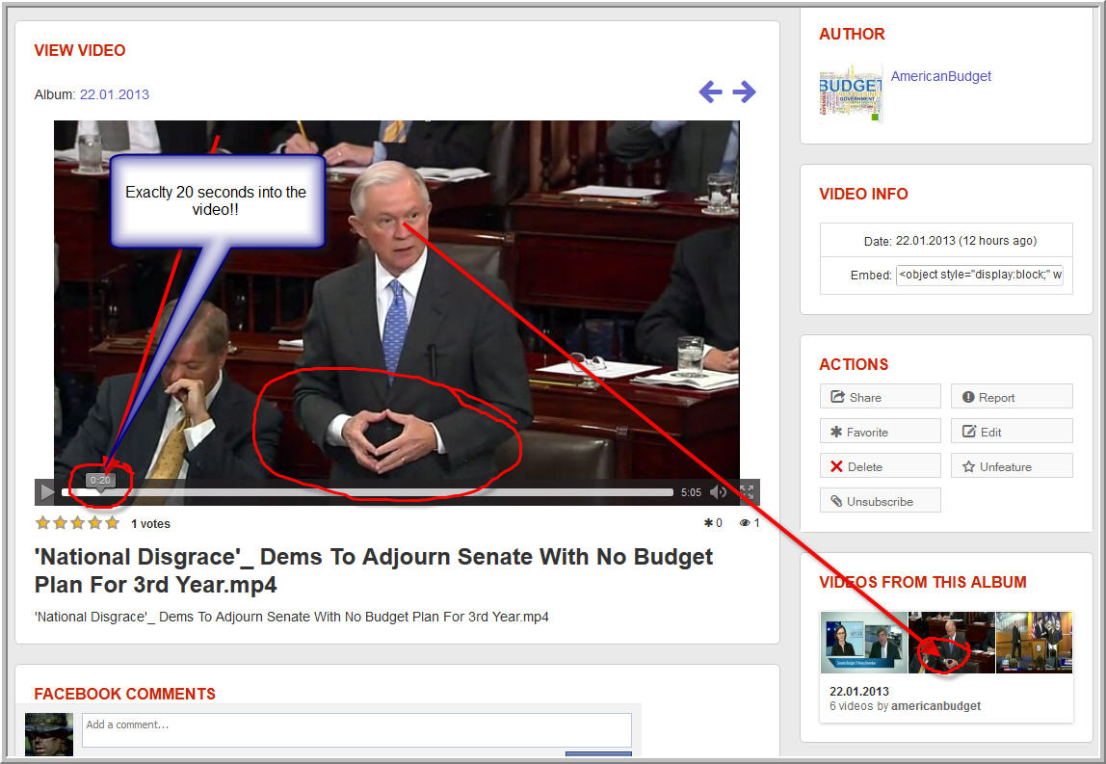Enter fullscreen mode in the video player
1106x764 pixels.
coord(747,492)
